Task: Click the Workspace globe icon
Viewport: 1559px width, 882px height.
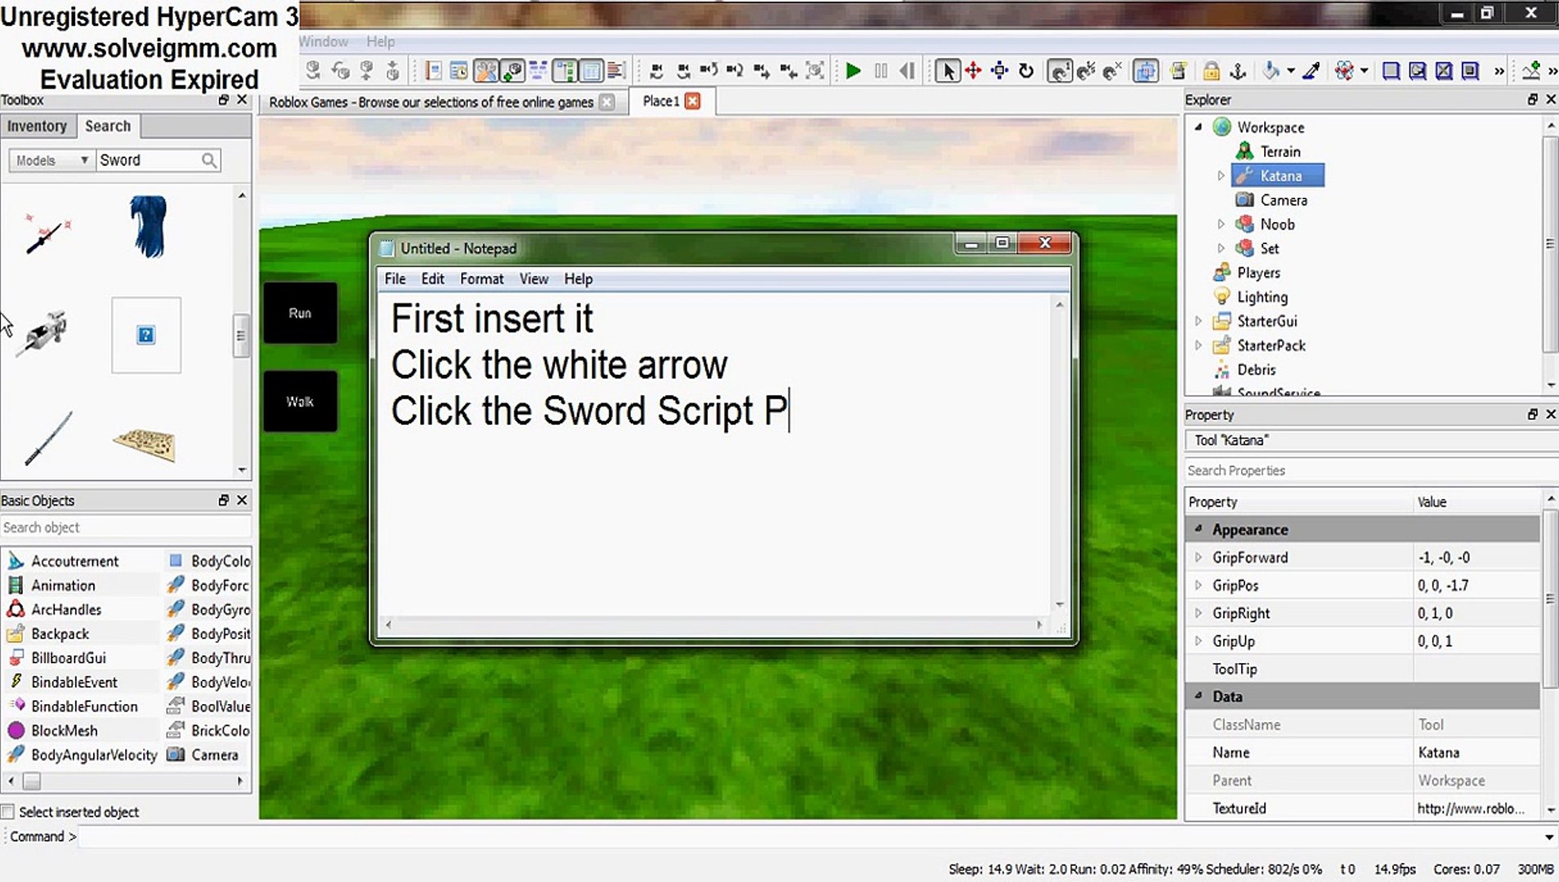Action: tap(1222, 127)
